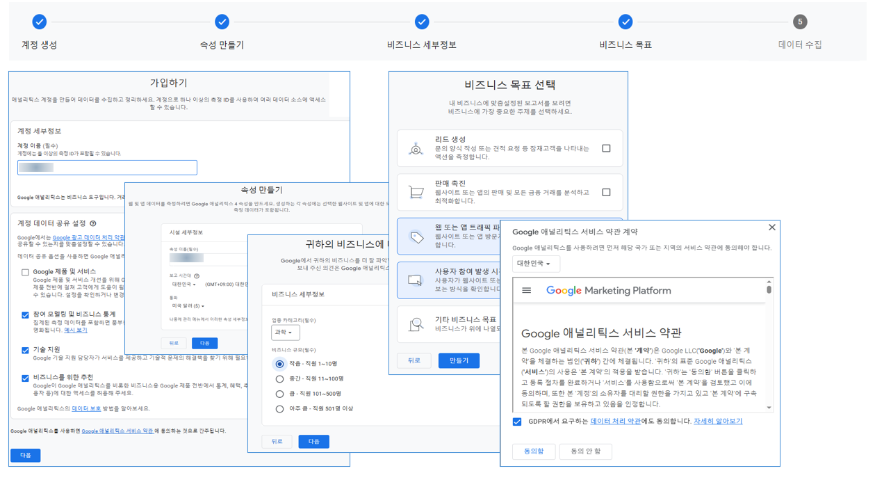The width and height of the screenshot is (875, 496).
Task: Open the 업종 카테고리 과학 dropdown
Action: click(x=285, y=333)
